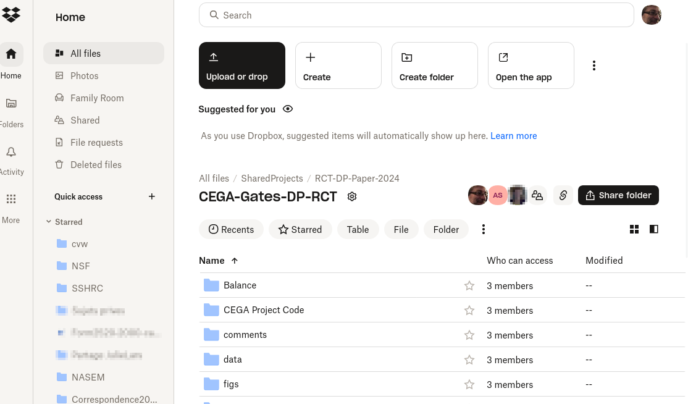Hide the Suggested for you section

(x=287, y=109)
